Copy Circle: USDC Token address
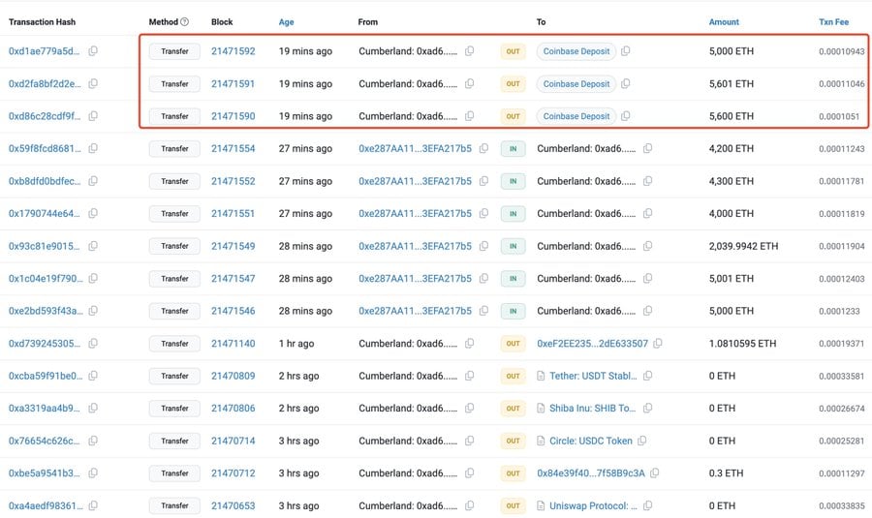Viewport: 872px width, 518px height. point(642,441)
